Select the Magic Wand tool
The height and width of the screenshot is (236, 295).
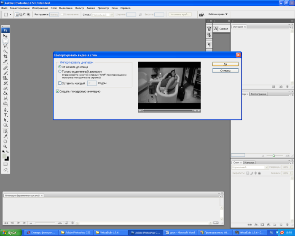click(5, 51)
